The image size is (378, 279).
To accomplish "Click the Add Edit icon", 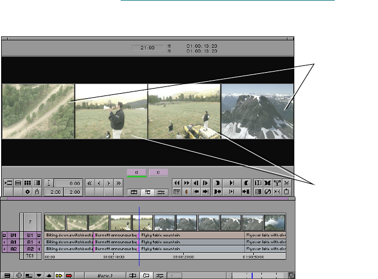I will click(277, 192).
